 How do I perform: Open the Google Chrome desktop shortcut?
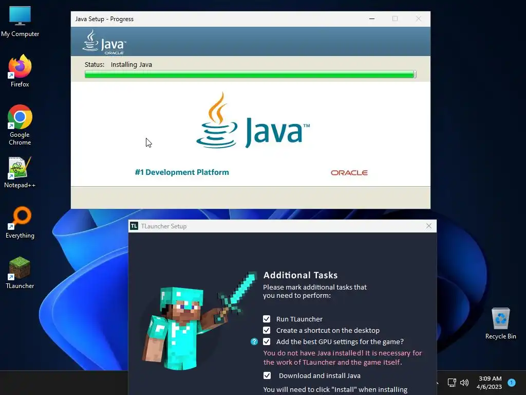coord(20,125)
